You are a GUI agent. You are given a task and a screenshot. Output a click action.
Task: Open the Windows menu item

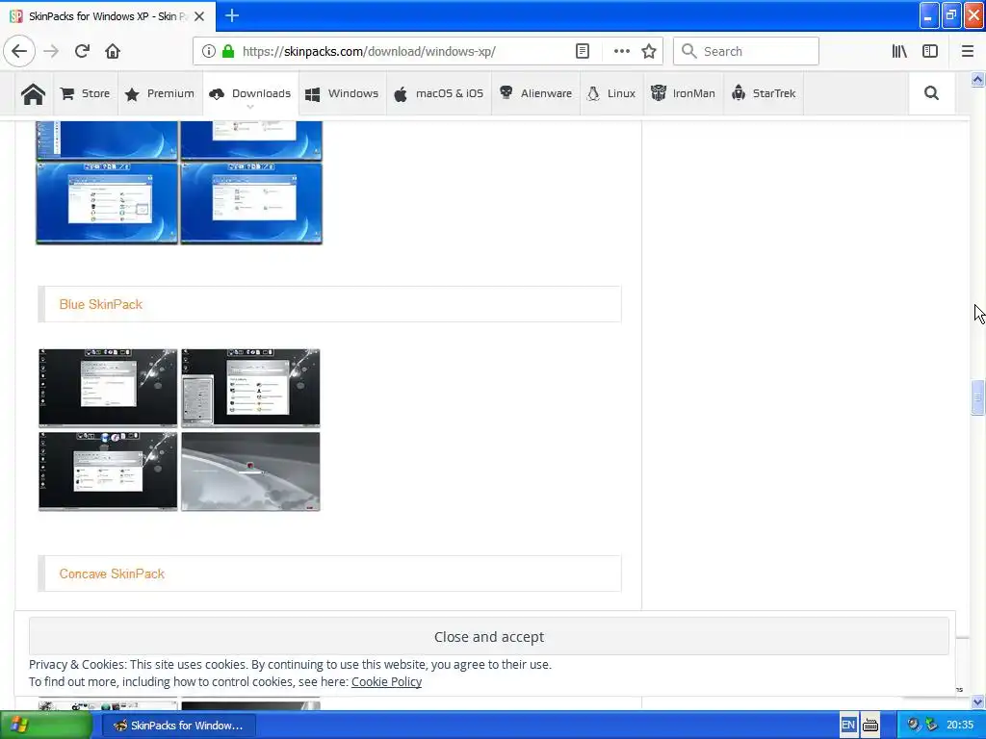click(x=342, y=93)
